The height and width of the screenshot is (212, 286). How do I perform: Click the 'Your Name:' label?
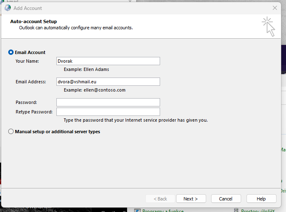point(27,61)
